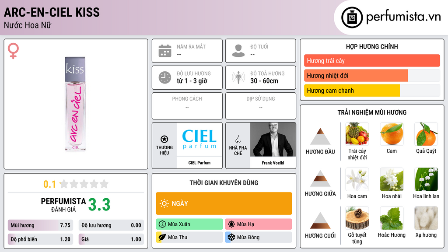Click the five-star rating row
This screenshot has height=252, width=448.
pos(84,184)
